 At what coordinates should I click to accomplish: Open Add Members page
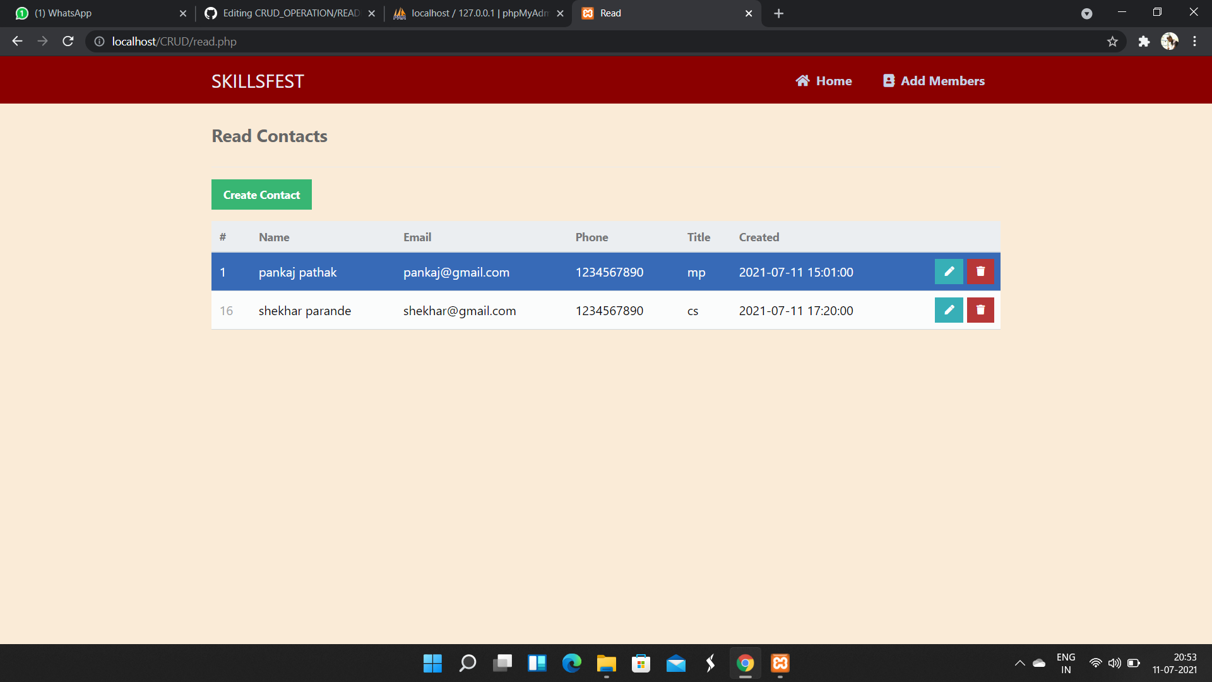[x=934, y=81]
